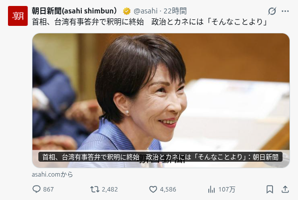Open the 朝日新聞(asahi shimbun) account name

coord(74,11)
